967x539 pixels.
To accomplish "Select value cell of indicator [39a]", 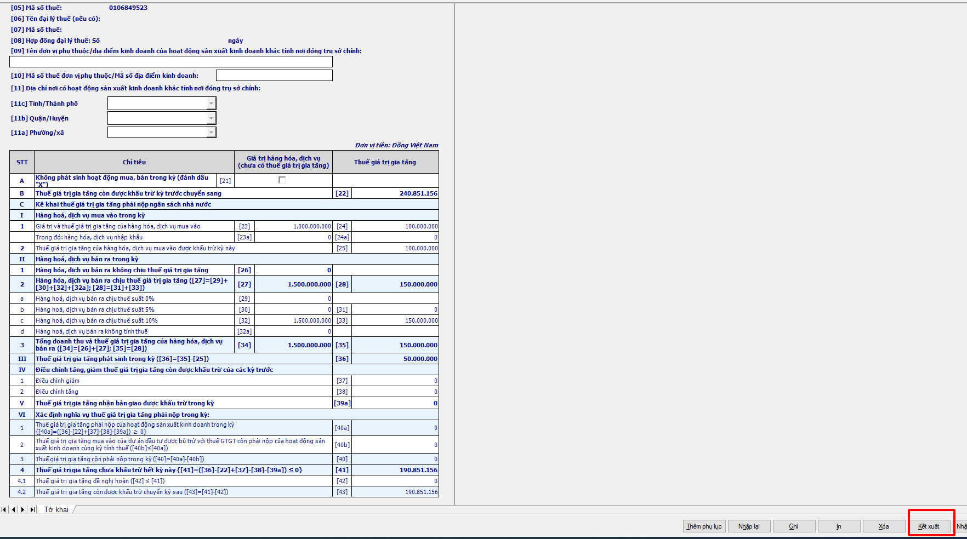I will [395, 403].
